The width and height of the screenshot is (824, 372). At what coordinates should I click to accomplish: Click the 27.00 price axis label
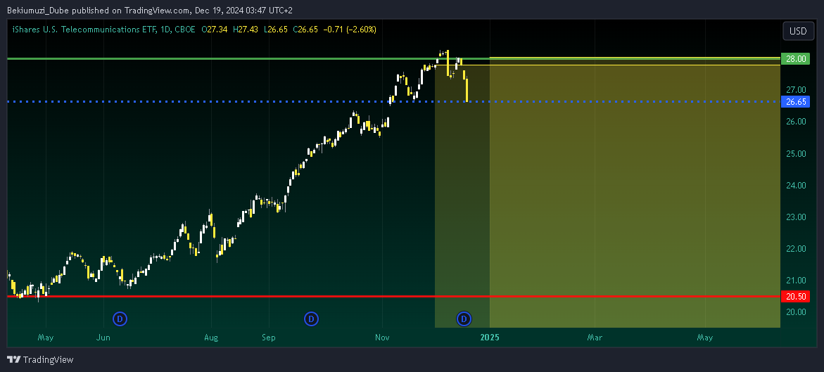pyautogui.click(x=796, y=90)
